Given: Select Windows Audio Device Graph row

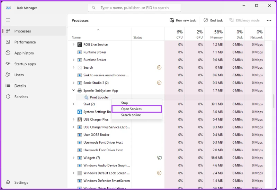Looking at the screenshot, I should tap(166, 165).
